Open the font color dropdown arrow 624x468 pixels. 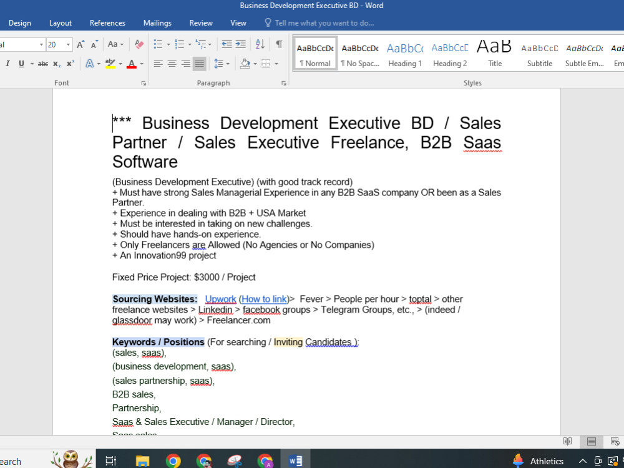[142, 64]
